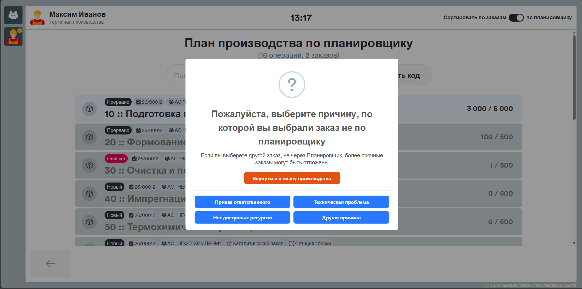Image resolution: width=582 pixels, height=289 pixels.
Task: Click box icon for operation 10 Подготовка
Action: click(89, 109)
